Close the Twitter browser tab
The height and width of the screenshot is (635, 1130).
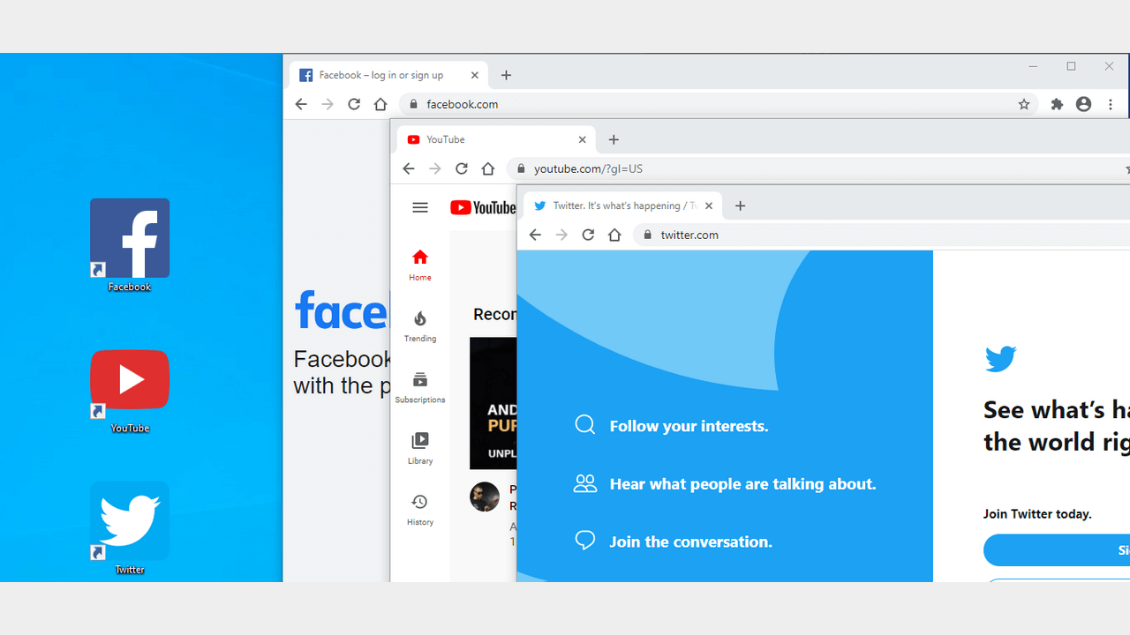(709, 205)
